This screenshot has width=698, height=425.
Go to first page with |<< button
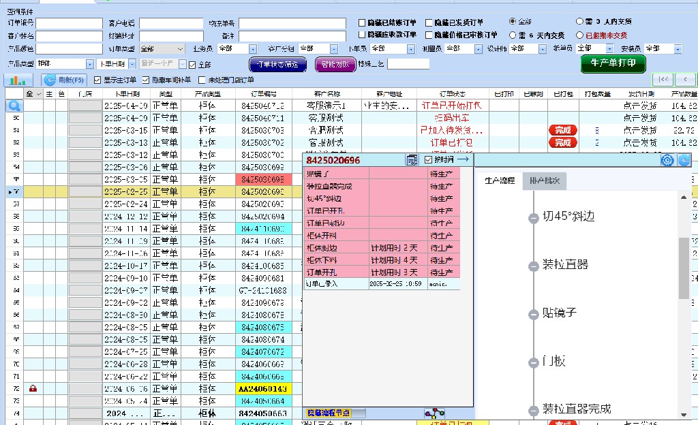pyautogui.click(x=663, y=80)
